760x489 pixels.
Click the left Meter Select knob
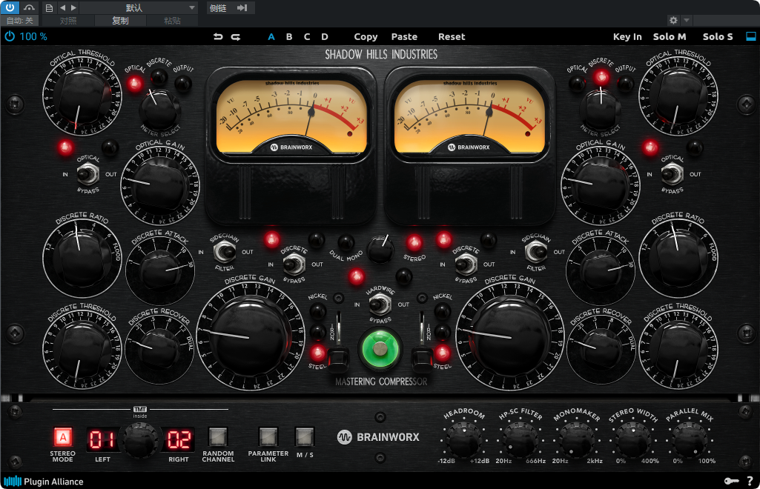click(x=160, y=108)
